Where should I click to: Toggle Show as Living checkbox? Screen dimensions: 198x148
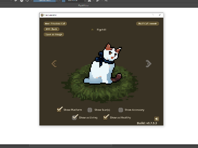tap(75, 117)
